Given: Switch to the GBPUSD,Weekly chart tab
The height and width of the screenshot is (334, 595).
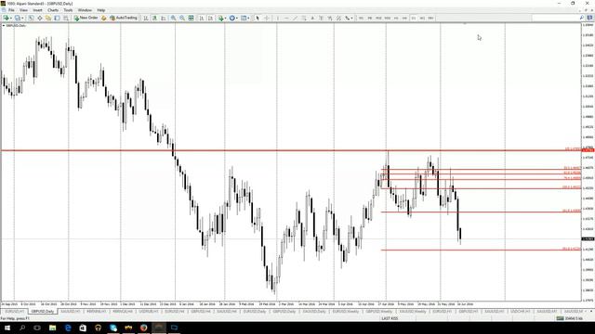Looking at the screenshot, I should [x=379, y=312].
